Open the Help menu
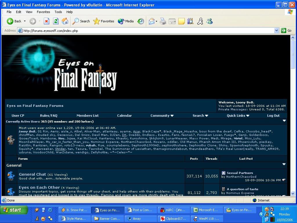The image size is (297, 223). 70,12
